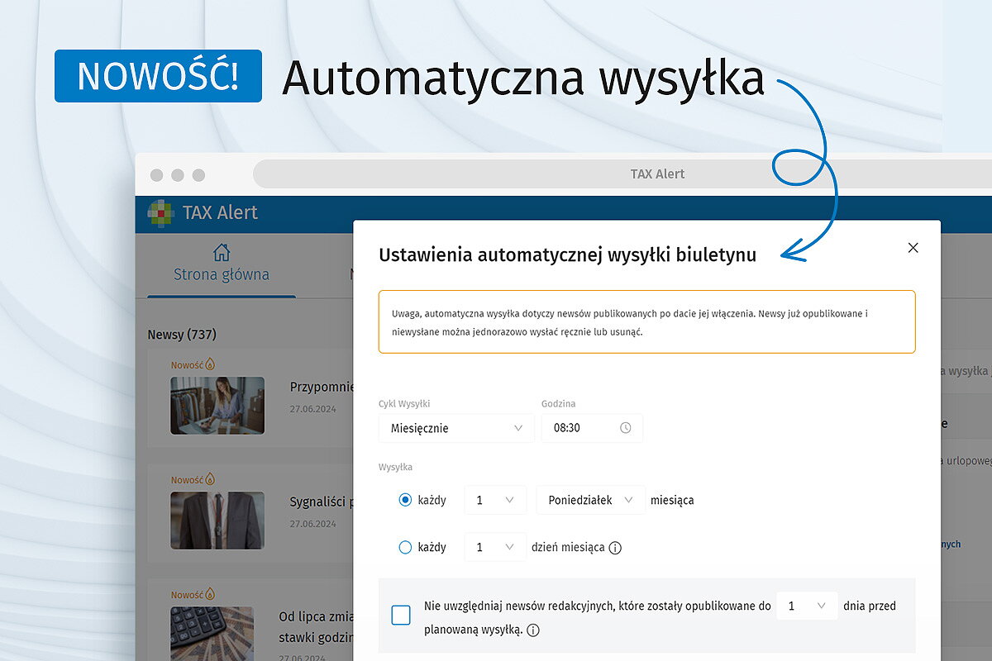This screenshot has width=992, height=661.
Task: Close the automatic bulletin settings dialog
Action: pyautogui.click(x=913, y=248)
